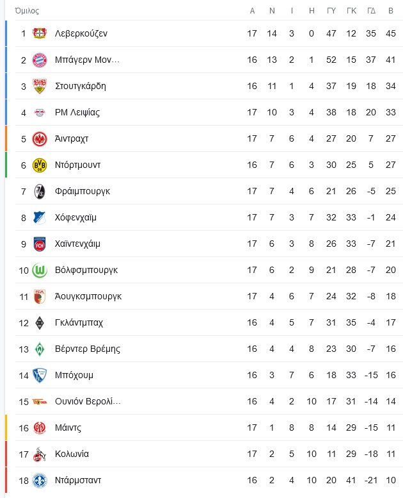The height and width of the screenshot is (498, 403).
Task: Select the Wolfsburg green W logo
Action: tap(40, 270)
